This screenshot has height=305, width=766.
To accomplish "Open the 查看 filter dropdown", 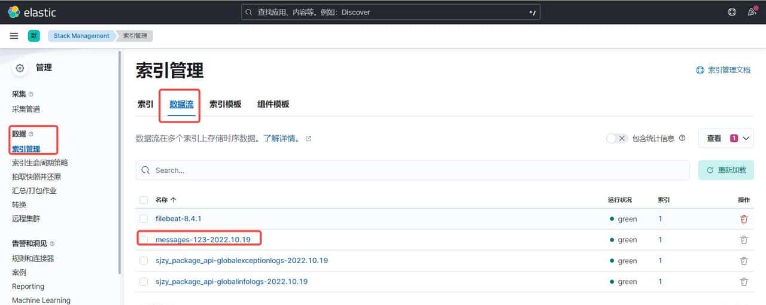I will click(x=726, y=138).
